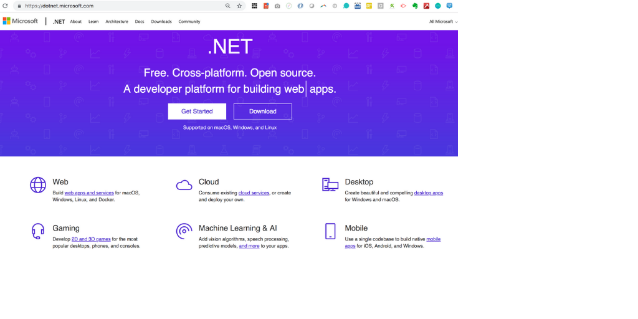The image size is (638, 319).
Task: Click the red square arrow extension icon
Action: (426, 6)
